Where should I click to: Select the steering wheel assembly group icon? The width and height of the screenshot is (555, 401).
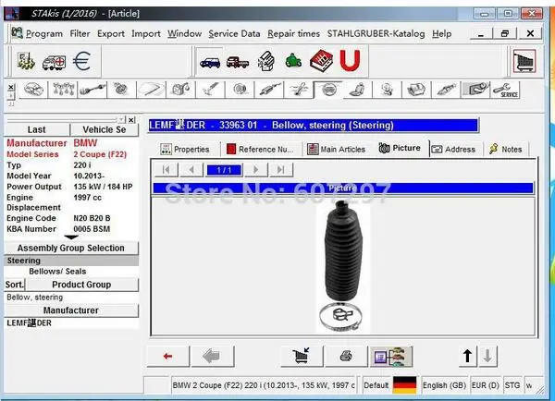327,90
